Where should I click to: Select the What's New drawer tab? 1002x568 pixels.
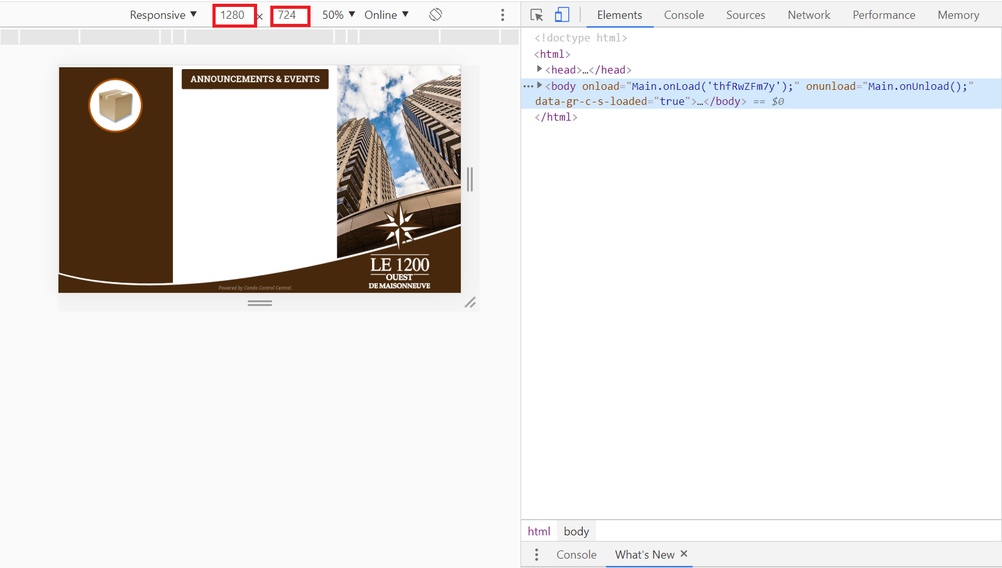click(644, 555)
